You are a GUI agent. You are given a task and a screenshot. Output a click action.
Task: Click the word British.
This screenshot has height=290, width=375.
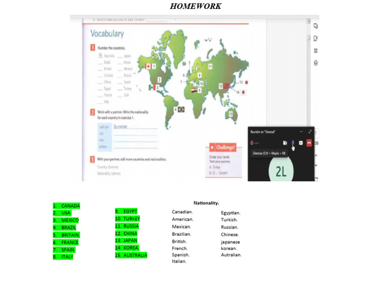pos(179,242)
